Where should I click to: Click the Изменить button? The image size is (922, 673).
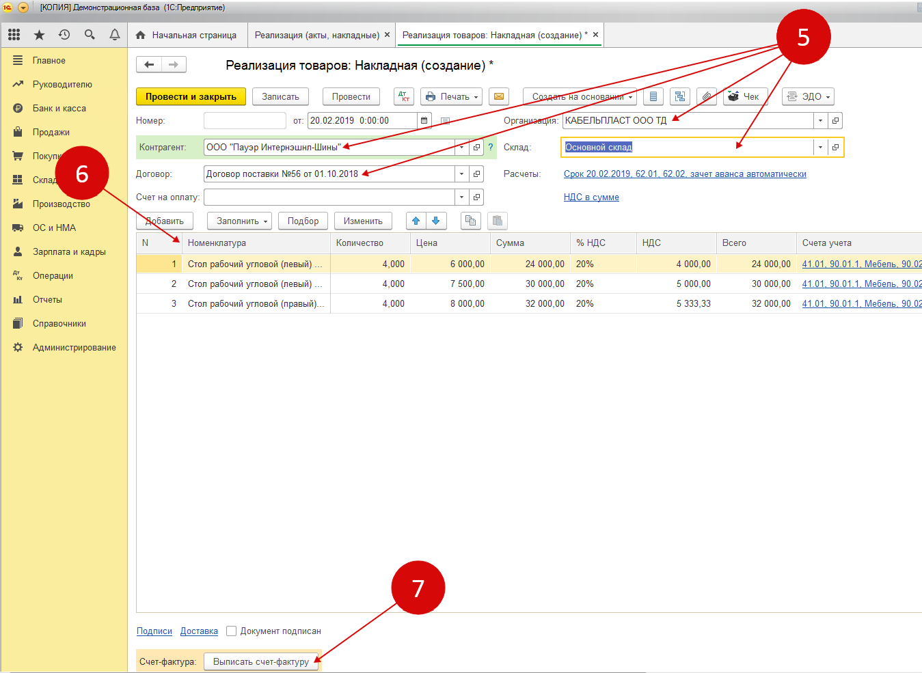363,221
